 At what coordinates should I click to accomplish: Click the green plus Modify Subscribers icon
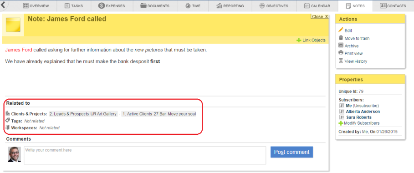coord(341,123)
